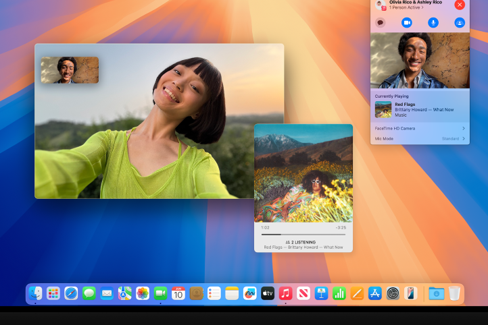Open Contacts from the Dock
The image size is (488, 325).
[197, 293]
